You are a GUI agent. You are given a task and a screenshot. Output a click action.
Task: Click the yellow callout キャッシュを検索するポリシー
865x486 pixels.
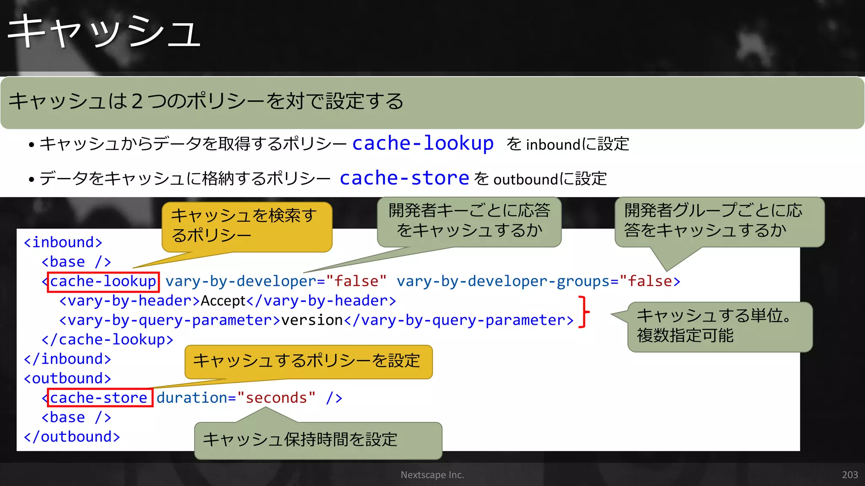(247, 227)
